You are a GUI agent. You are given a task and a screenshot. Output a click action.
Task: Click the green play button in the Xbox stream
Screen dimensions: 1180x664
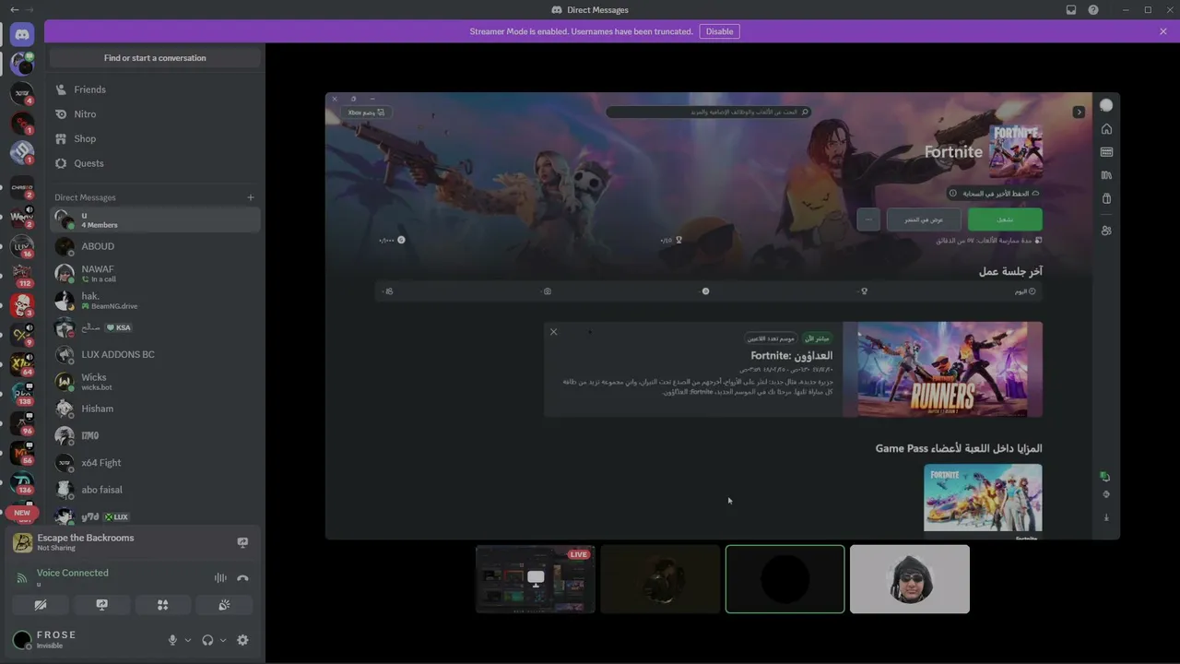coord(1005,219)
